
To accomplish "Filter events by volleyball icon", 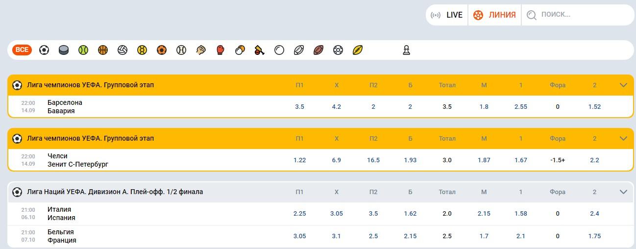I will 122,50.
